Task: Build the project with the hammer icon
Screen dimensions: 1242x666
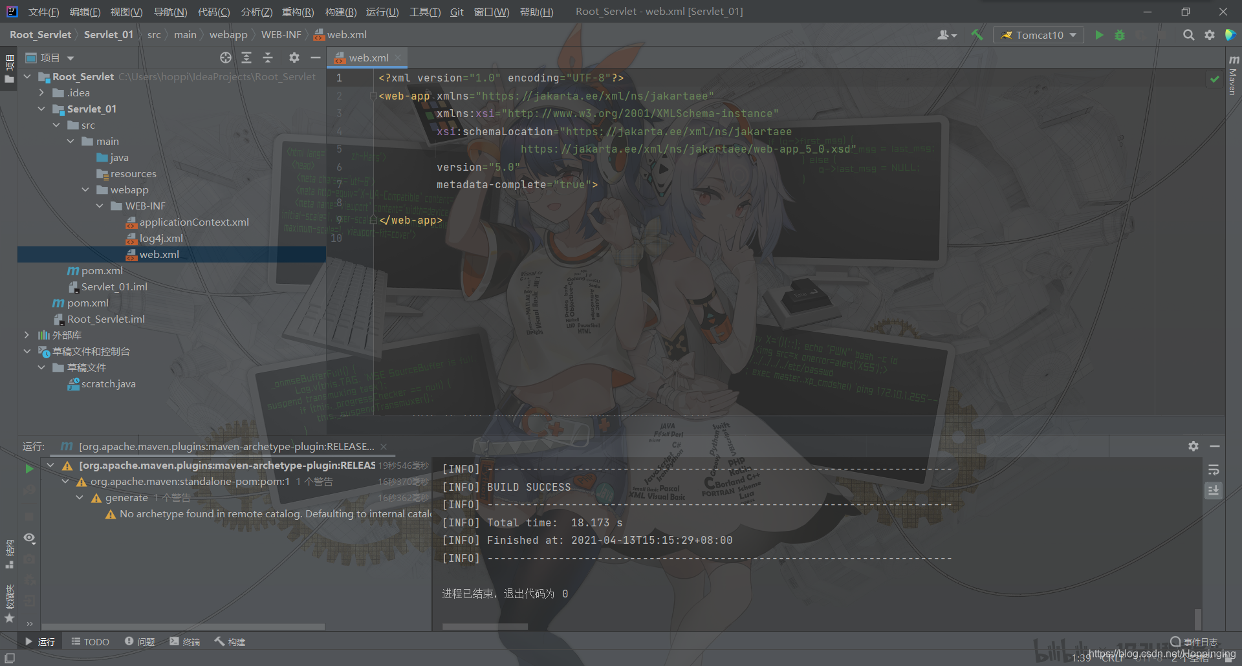Action: pos(977,35)
